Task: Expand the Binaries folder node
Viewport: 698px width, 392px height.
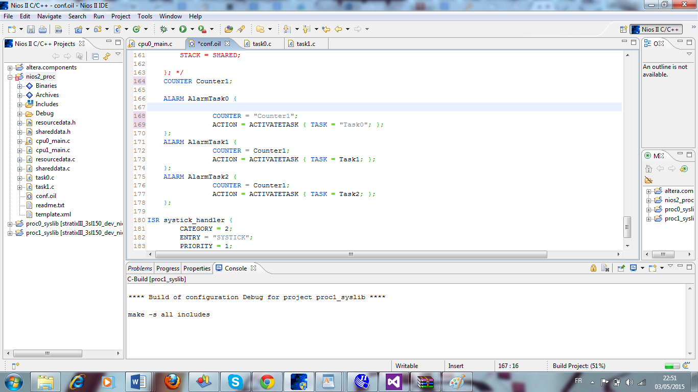Action: [x=20, y=86]
